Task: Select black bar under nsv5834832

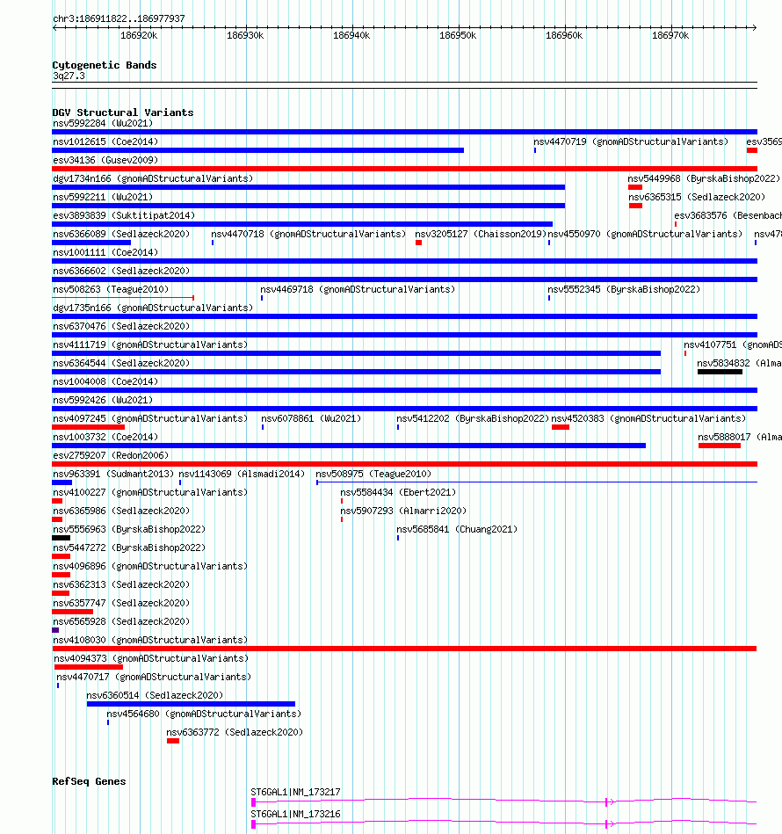Action: coord(720,372)
